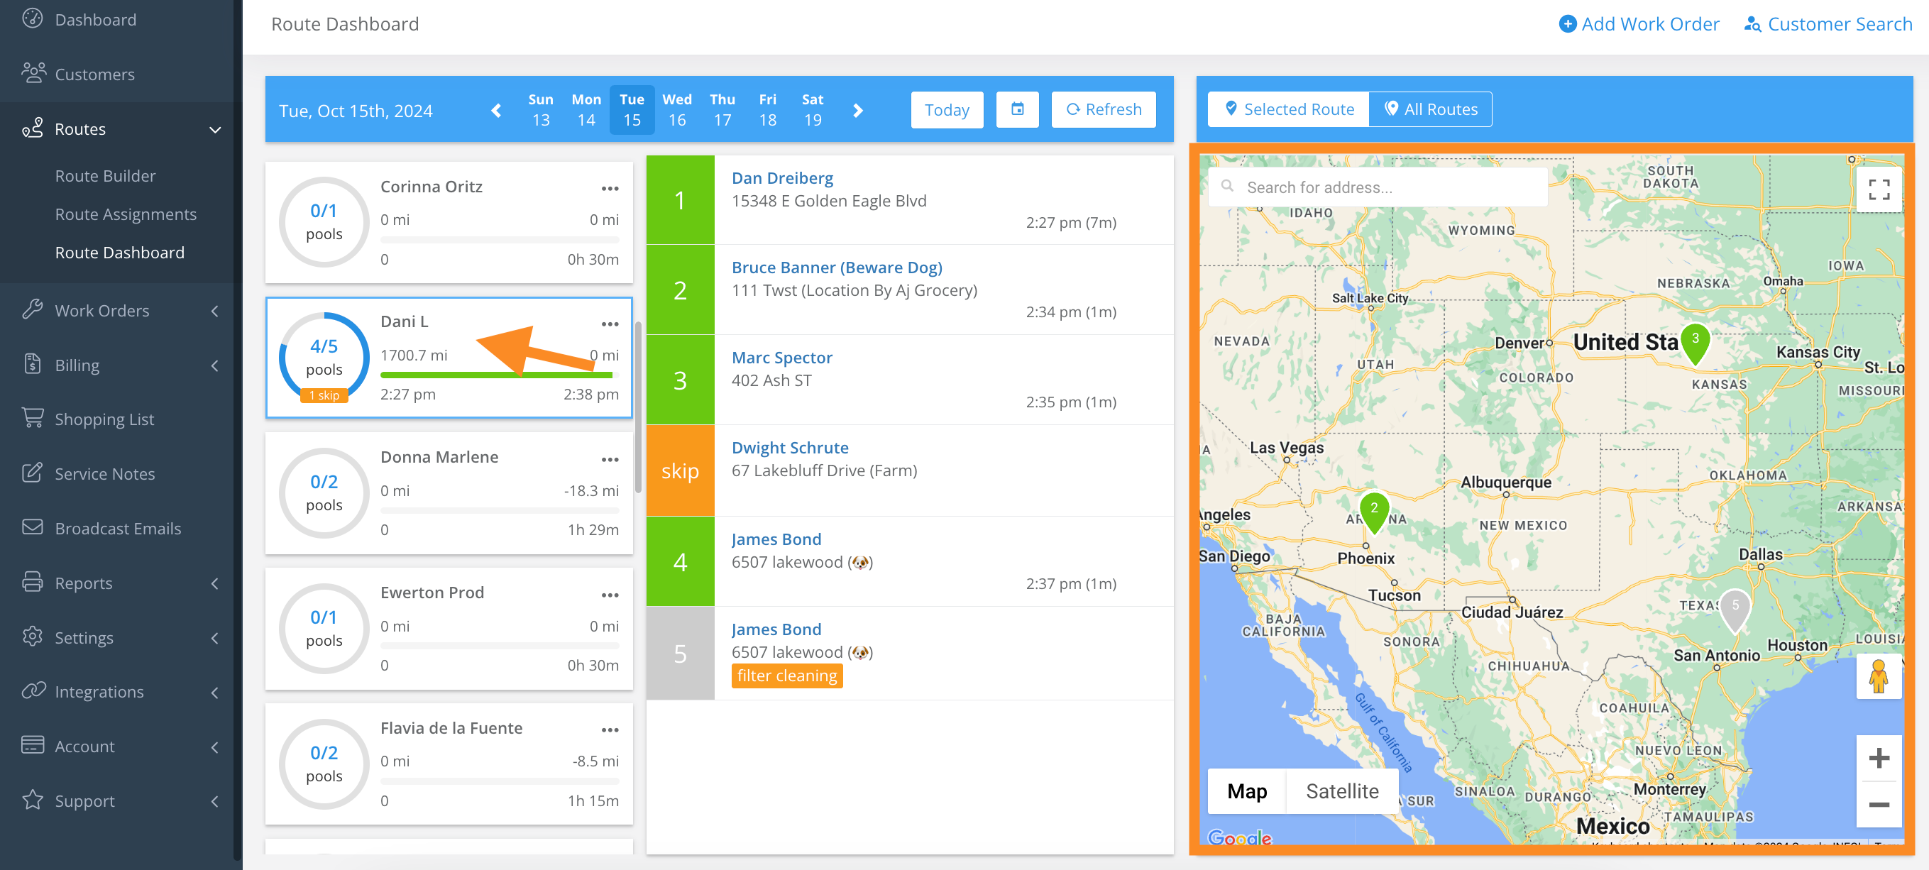The width and height of the screenshot is (1929, 870).
Task: Open Route Dashboard page
Action: click(120, 252)
